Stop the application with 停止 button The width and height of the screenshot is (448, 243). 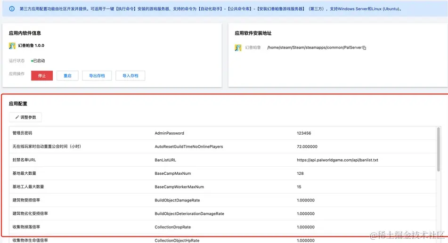coord(42,76)
